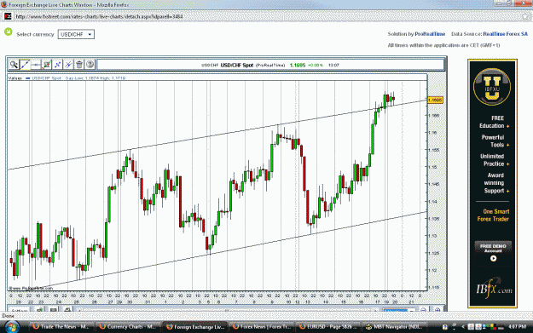Pick the crossed lines drawing tool
Viewport: 533px width, 333px height.
click(x=68, y=65)
